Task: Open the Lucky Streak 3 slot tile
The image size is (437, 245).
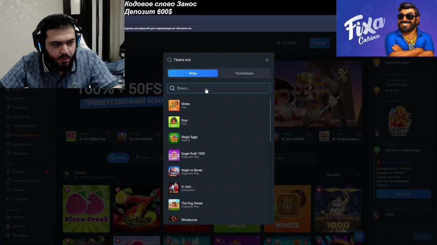Action: 137,209
